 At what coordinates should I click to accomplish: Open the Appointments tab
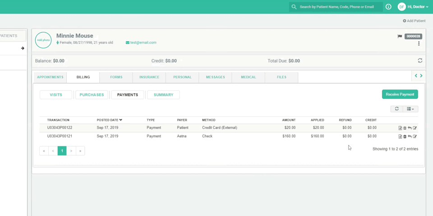pos(50,77)
